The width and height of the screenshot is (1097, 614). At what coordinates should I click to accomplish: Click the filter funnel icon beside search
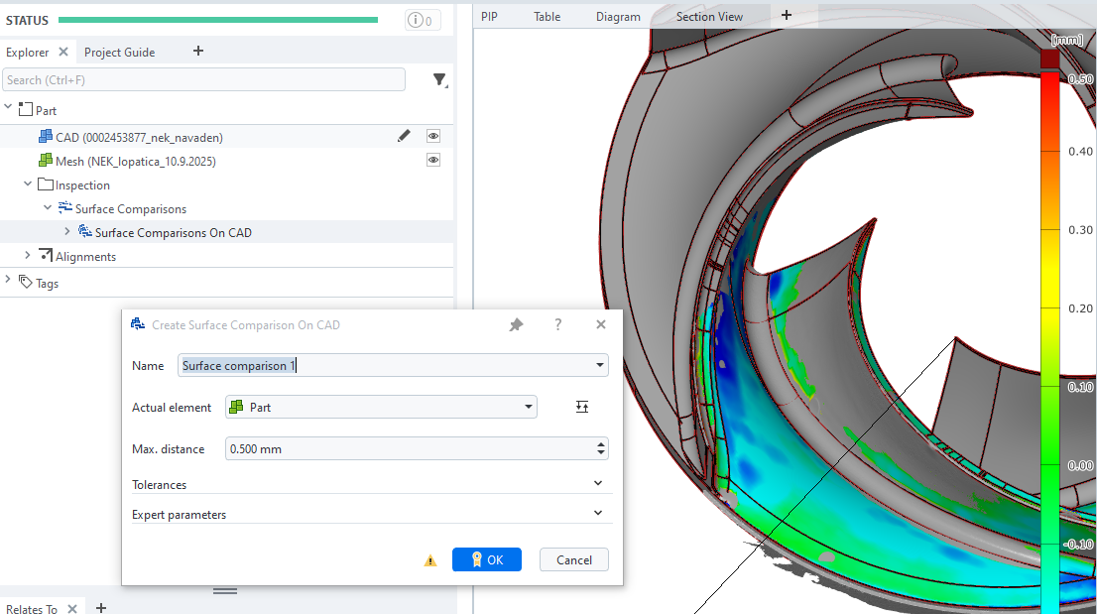pyautogui.click(x=439, y=80)
